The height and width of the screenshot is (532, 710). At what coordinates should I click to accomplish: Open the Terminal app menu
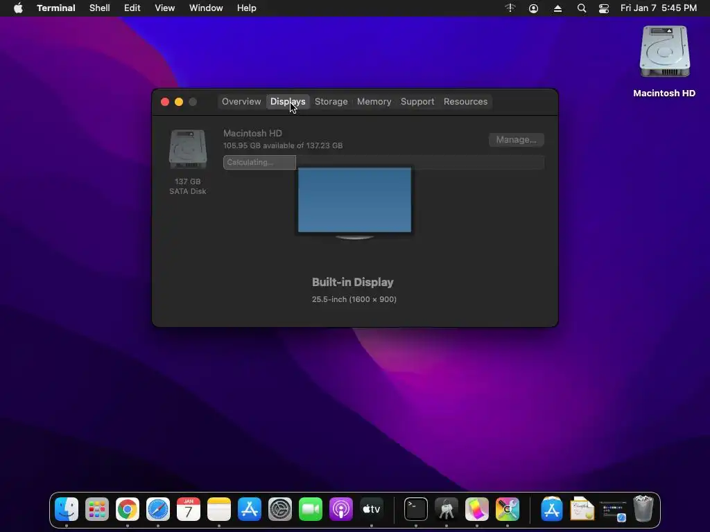pos(56,8)
